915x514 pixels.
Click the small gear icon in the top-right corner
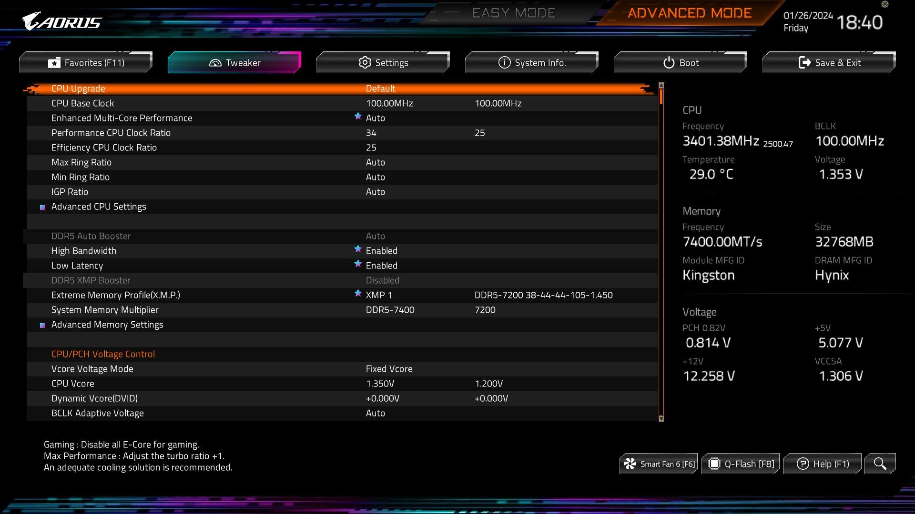pos(885,4)
